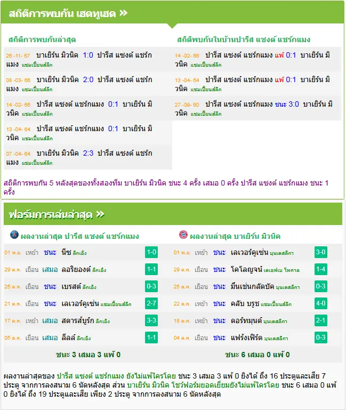Click the สถิติการพบกันล่าสุด heading
This screenshot has width=346, height=410.
pyautogui.click(x=42, y=39)
